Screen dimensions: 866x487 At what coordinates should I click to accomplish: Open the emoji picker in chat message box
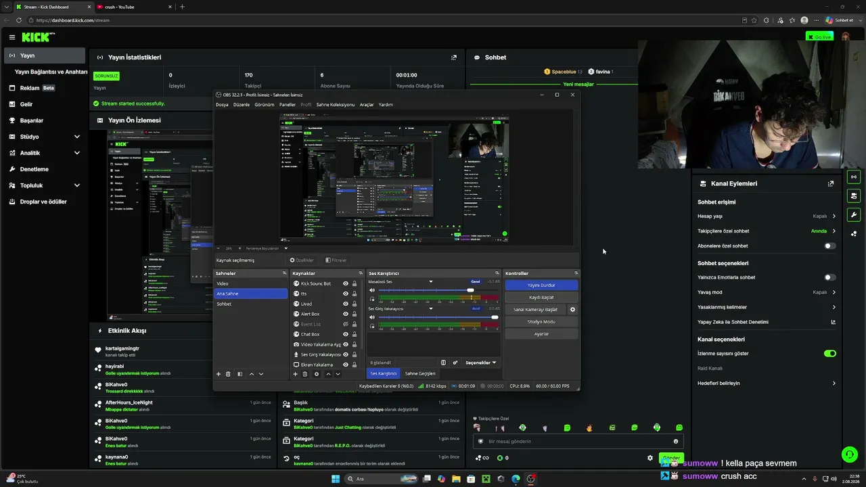[675, 442]
